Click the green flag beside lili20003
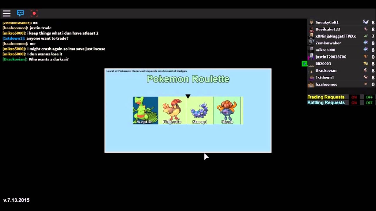 point(305,64)
